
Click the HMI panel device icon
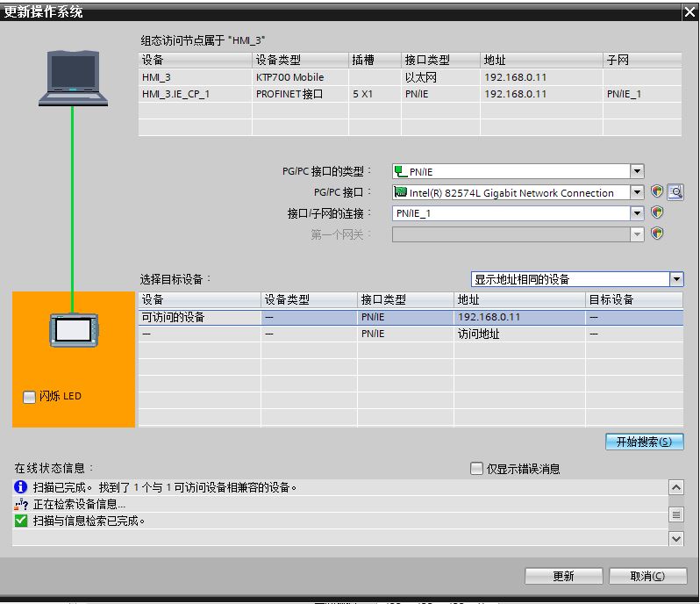pos(74,331)
